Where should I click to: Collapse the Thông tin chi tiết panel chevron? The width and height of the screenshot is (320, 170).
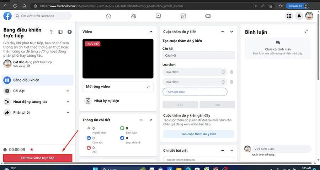pos(151,120)
